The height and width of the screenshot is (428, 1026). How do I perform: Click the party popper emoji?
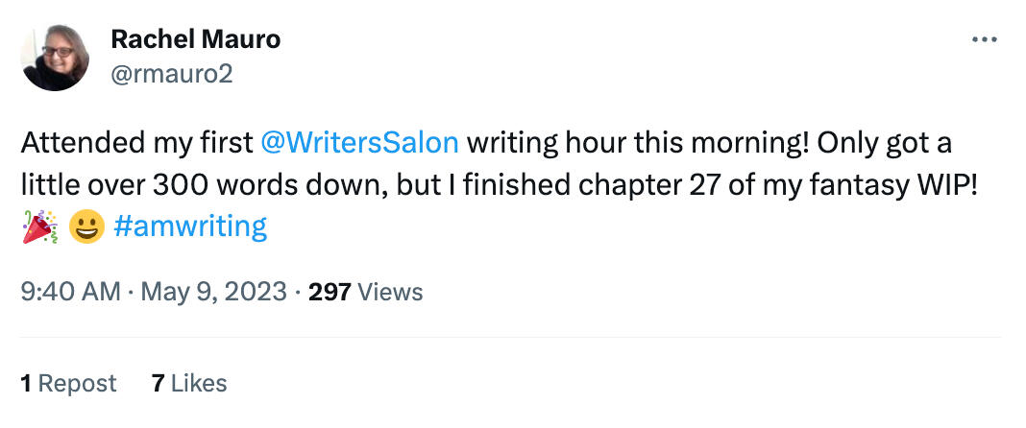pyautogui.click(x=40, y=227)
